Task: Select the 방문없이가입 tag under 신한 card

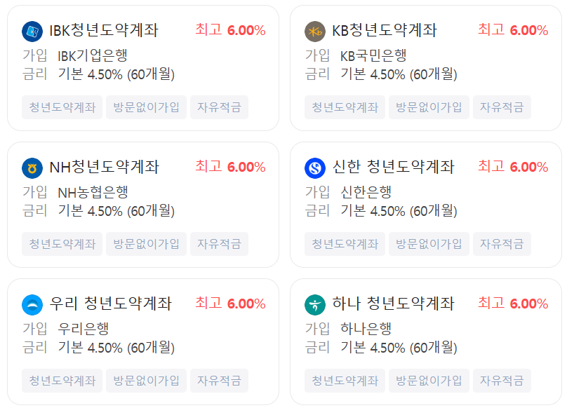Action: tap(429, 243)
